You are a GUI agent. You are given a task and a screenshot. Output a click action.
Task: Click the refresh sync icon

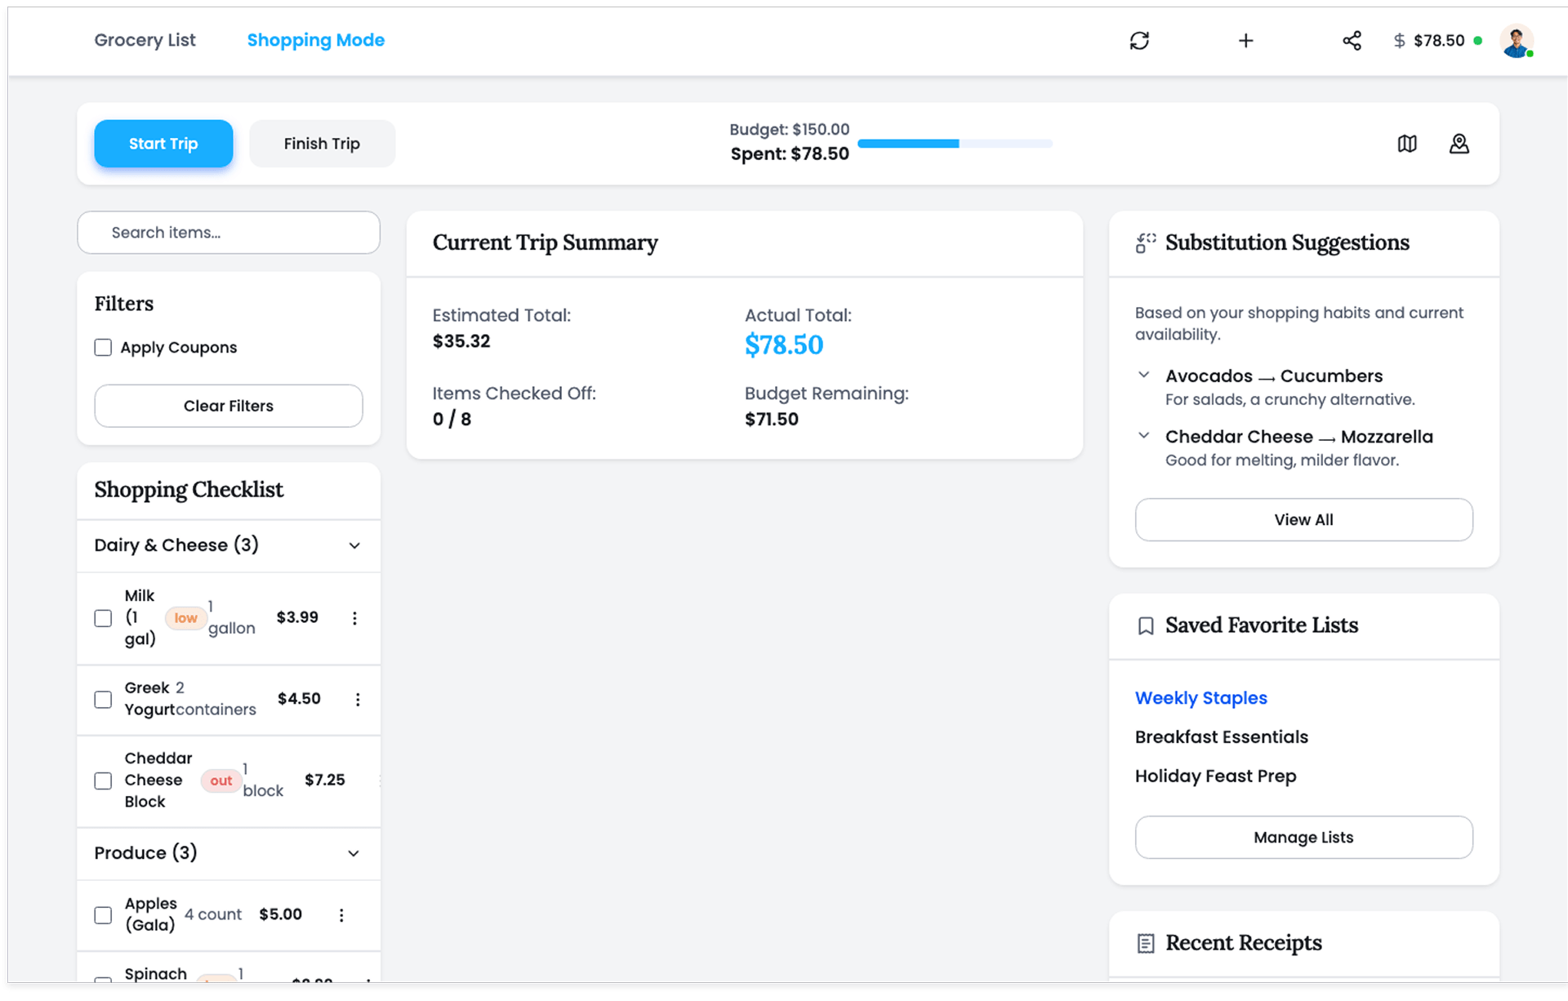[1139, 41]
